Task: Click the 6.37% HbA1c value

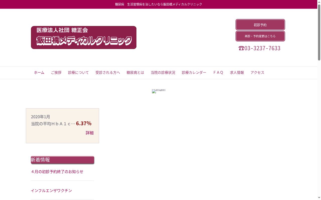Action: click(84, 123)
